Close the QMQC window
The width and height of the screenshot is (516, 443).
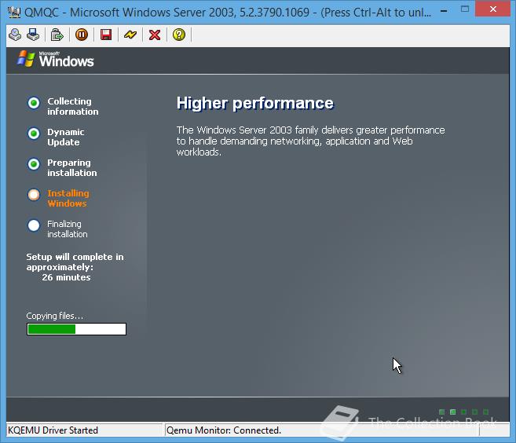click(x=492, y=9)
